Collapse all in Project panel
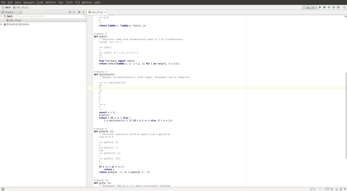The width and height of the screenshot is (347, 191). [74, 12]
